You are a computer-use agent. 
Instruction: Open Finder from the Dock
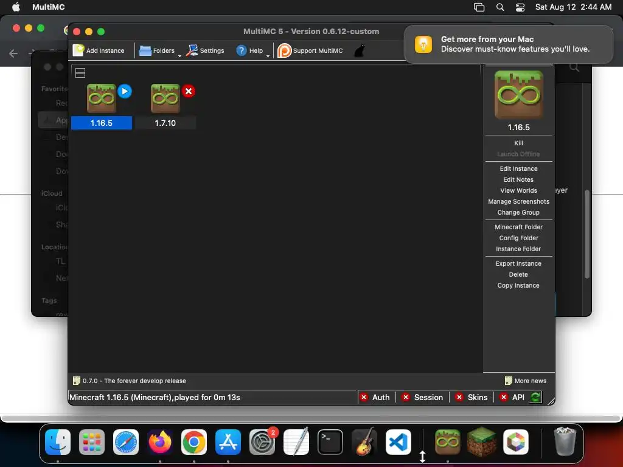58,442
